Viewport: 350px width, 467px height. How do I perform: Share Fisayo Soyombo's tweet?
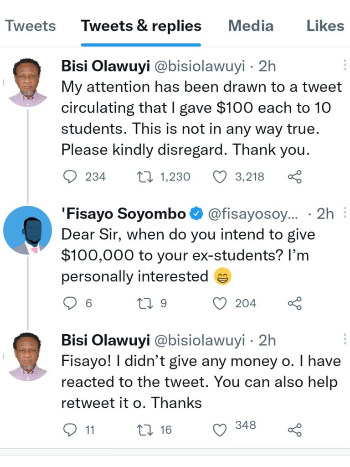point(295,303)
